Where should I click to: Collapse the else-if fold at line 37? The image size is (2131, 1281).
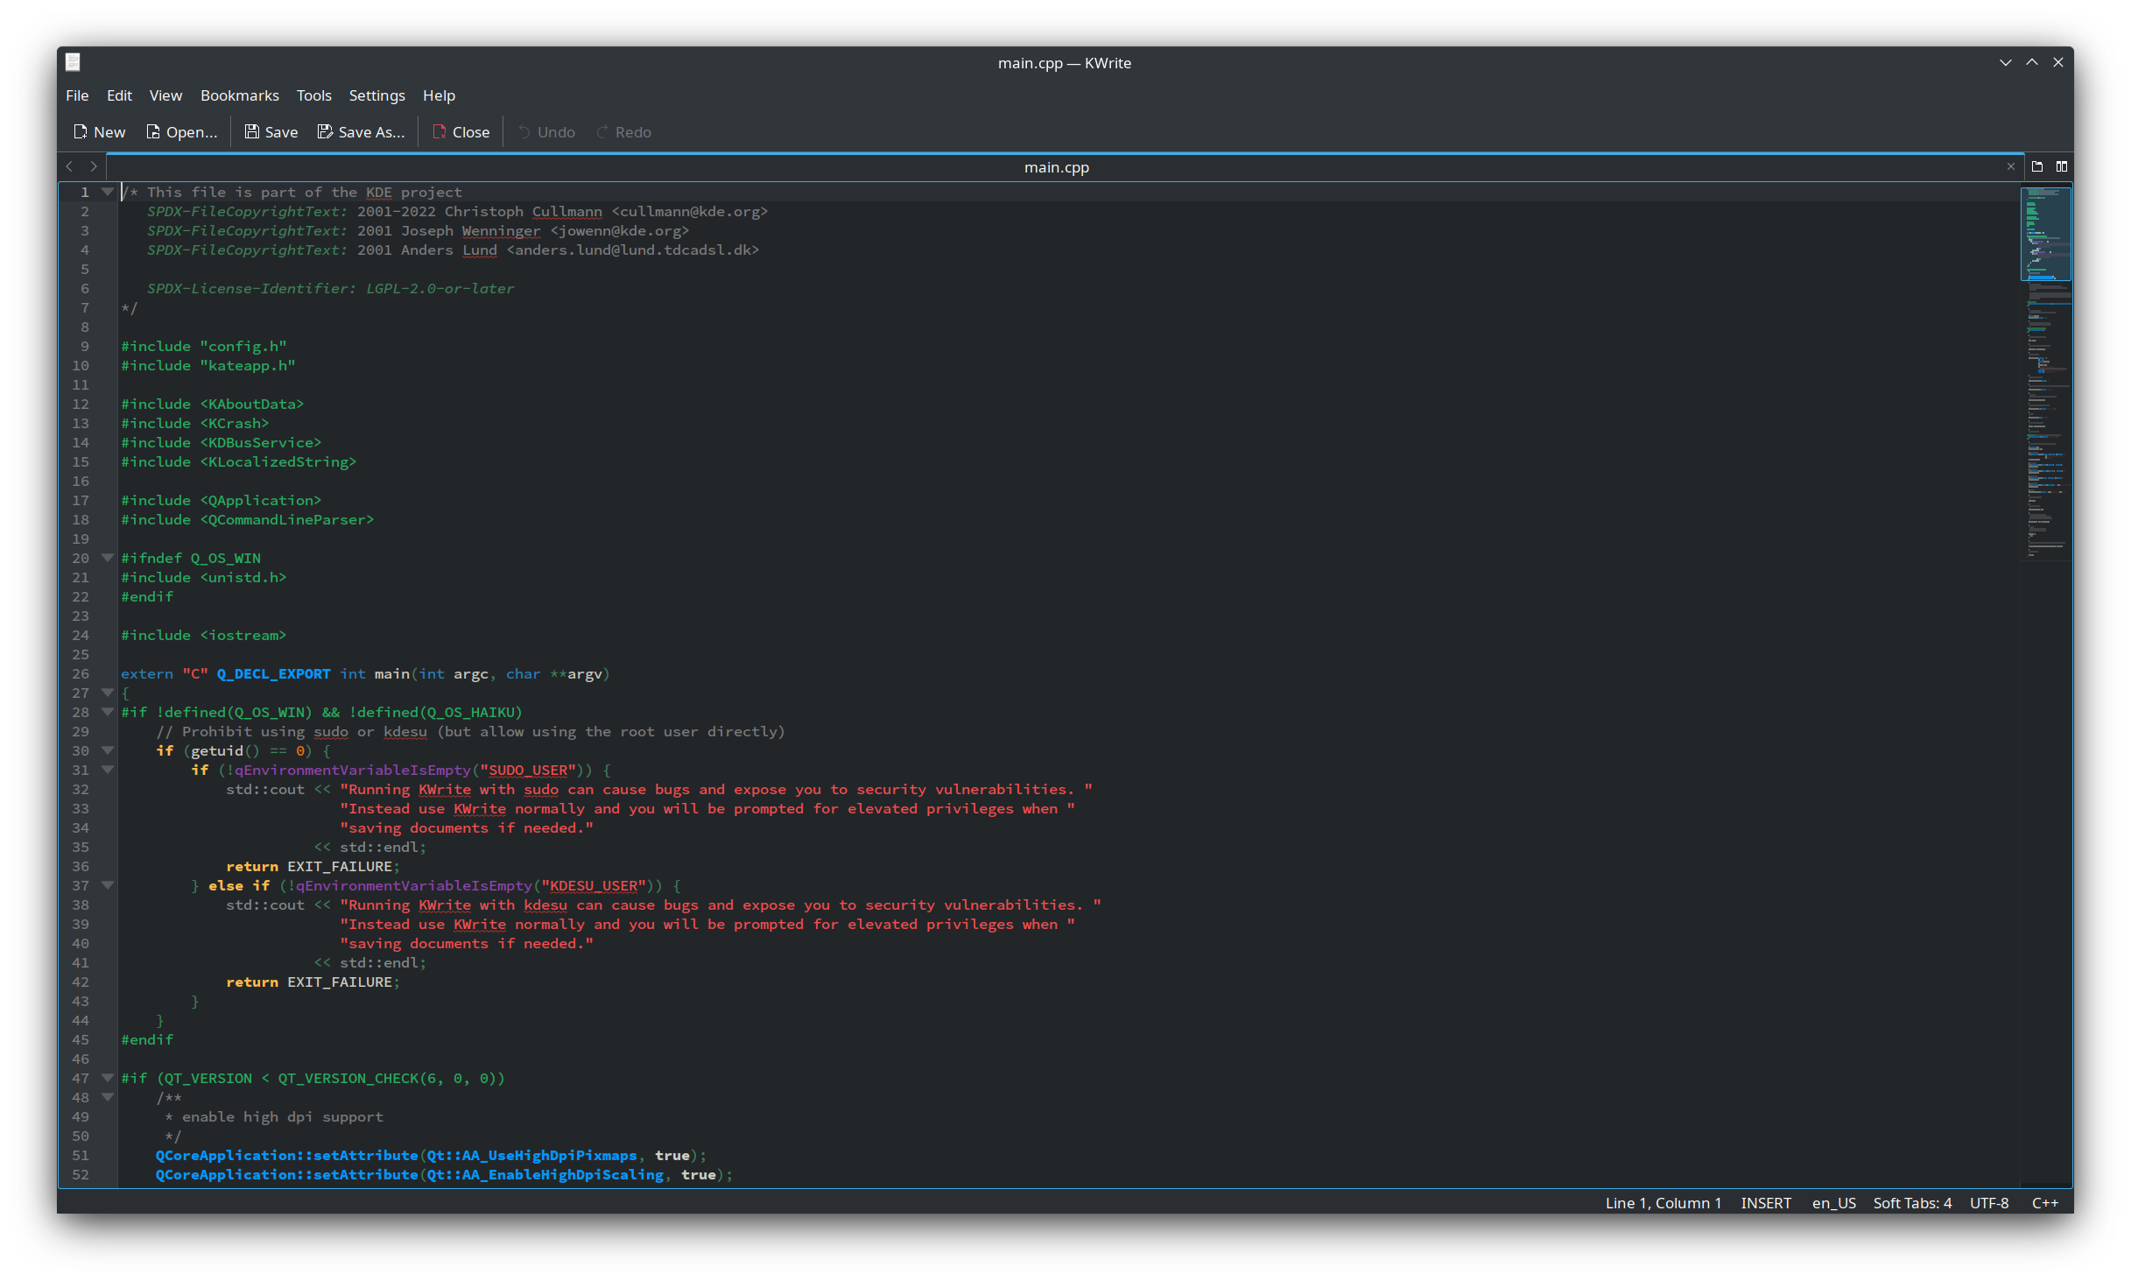tap(108, 885)
